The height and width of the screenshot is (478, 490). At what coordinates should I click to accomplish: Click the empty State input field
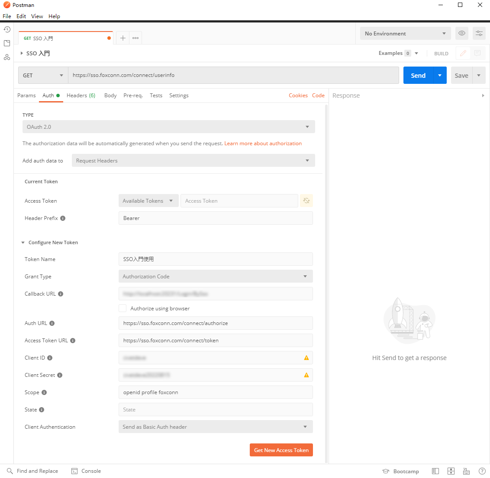[x=216, y=409]
